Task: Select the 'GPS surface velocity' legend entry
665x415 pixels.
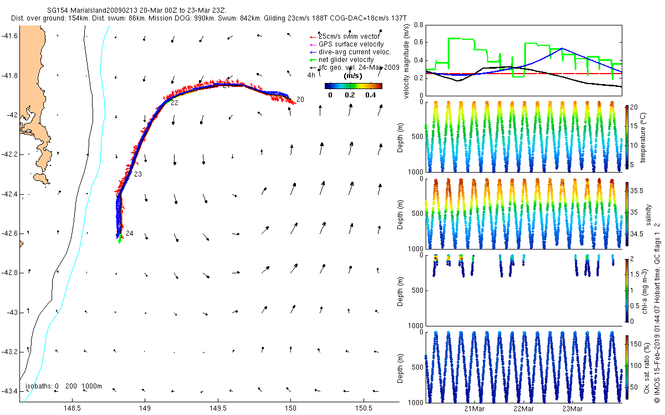Action: click(351, 44)
